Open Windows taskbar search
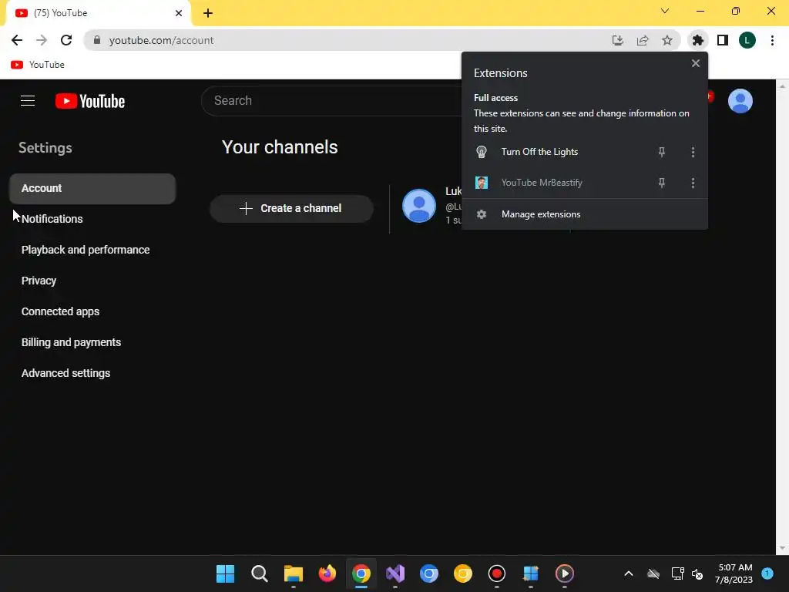Screen dimensions: 789x592 (259, 573)
